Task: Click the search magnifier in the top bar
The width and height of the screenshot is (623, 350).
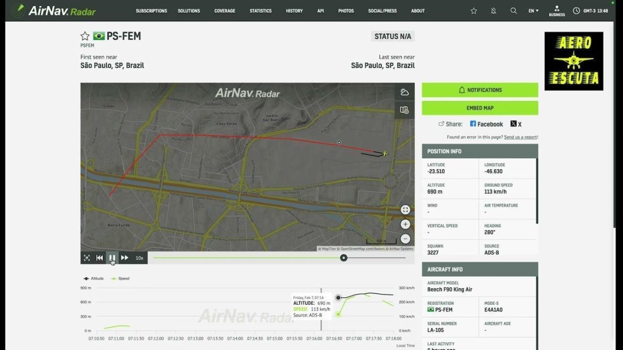Action: click(x=513, y=10)
